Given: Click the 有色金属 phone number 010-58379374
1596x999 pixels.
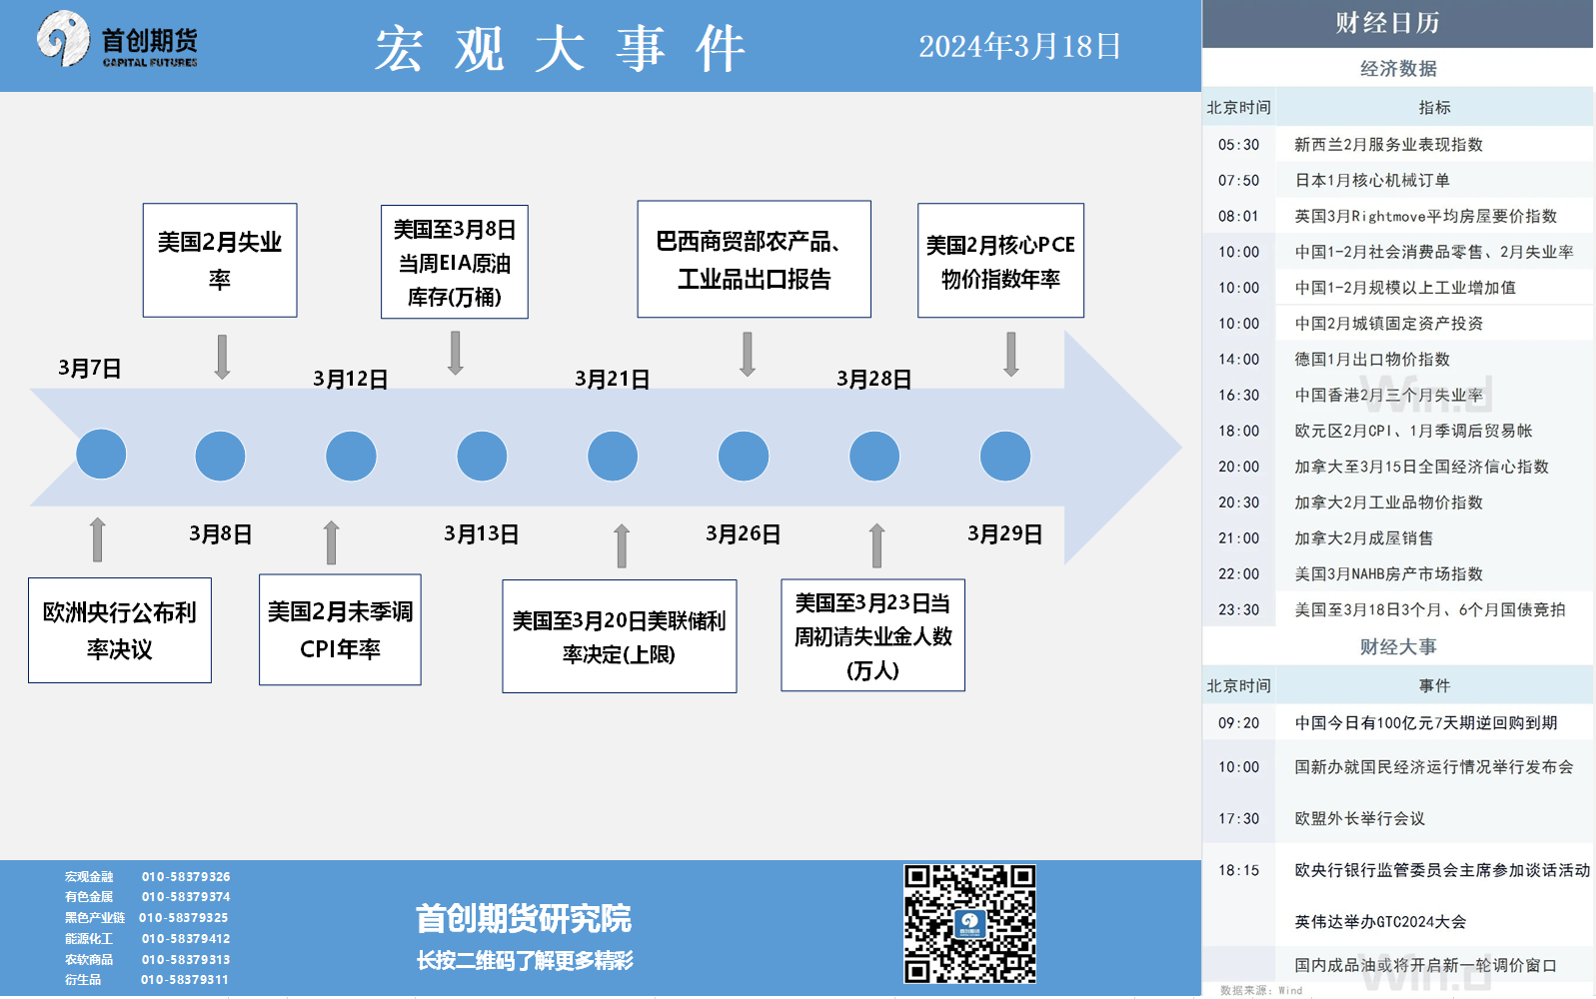Looking at the screenshot, I should coord(186,897).
